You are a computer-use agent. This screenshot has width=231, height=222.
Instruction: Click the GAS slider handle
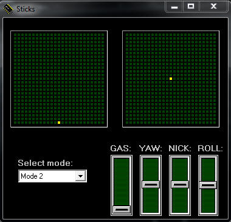click(x=122, y=209)
